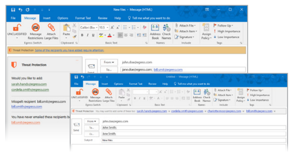Choose corrected bill.smith@egress.com in side panel
The image size is (293, 152).
pos(27,106)
